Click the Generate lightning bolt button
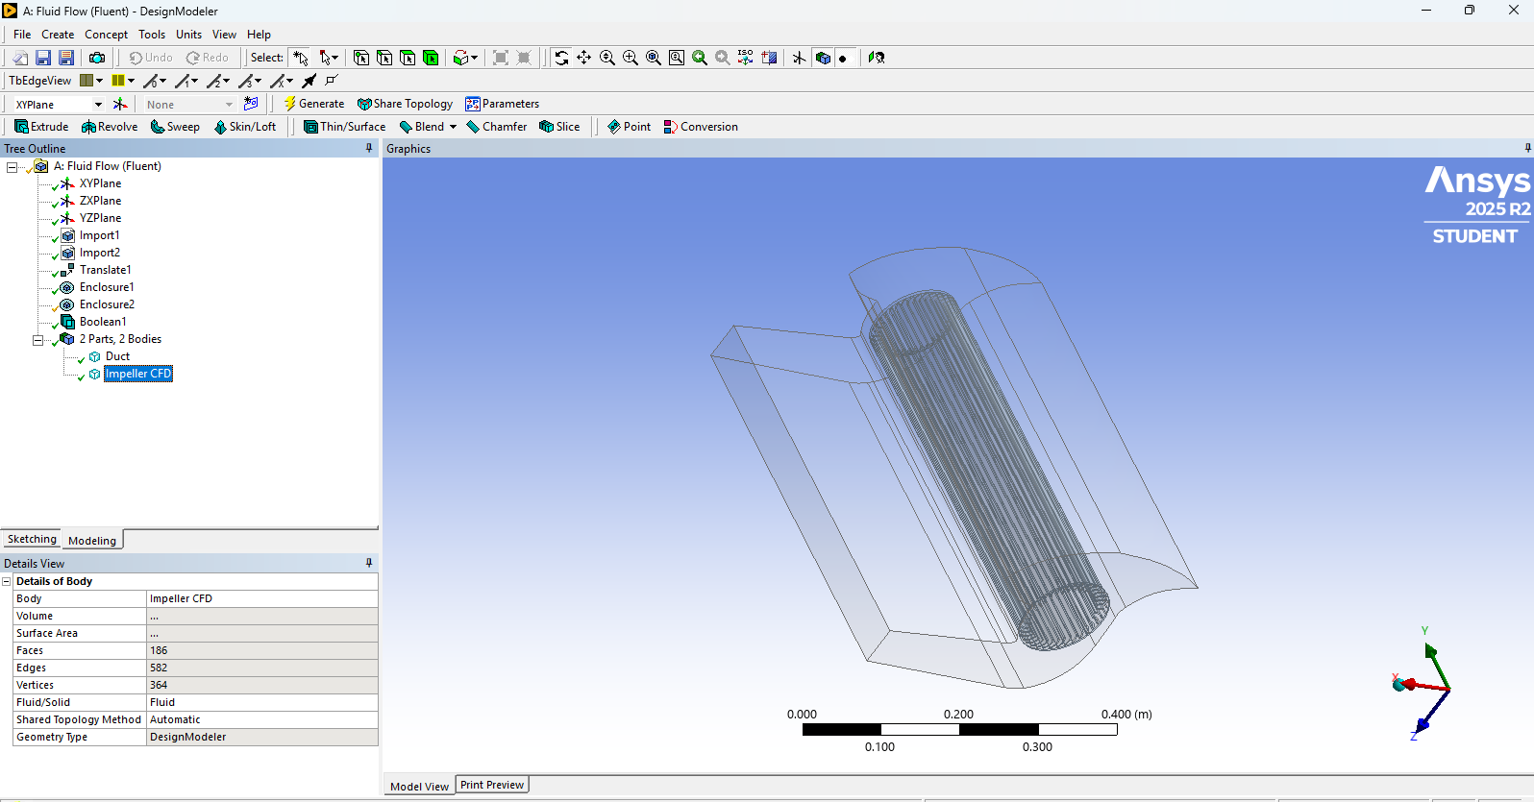 313,104
